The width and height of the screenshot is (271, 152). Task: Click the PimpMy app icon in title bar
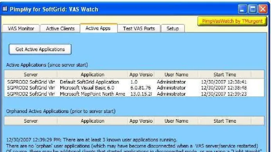coord(5,9)
